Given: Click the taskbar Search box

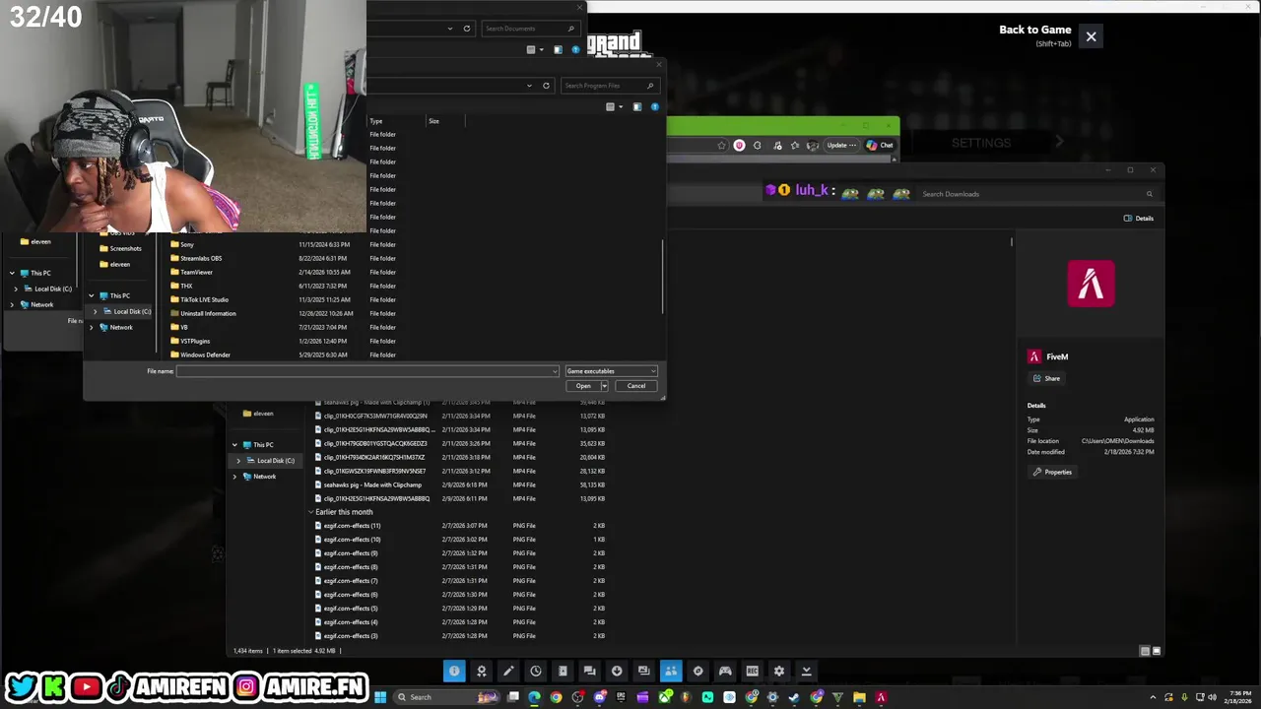Looking at the screenshot, I should click(x=445, y=697).
